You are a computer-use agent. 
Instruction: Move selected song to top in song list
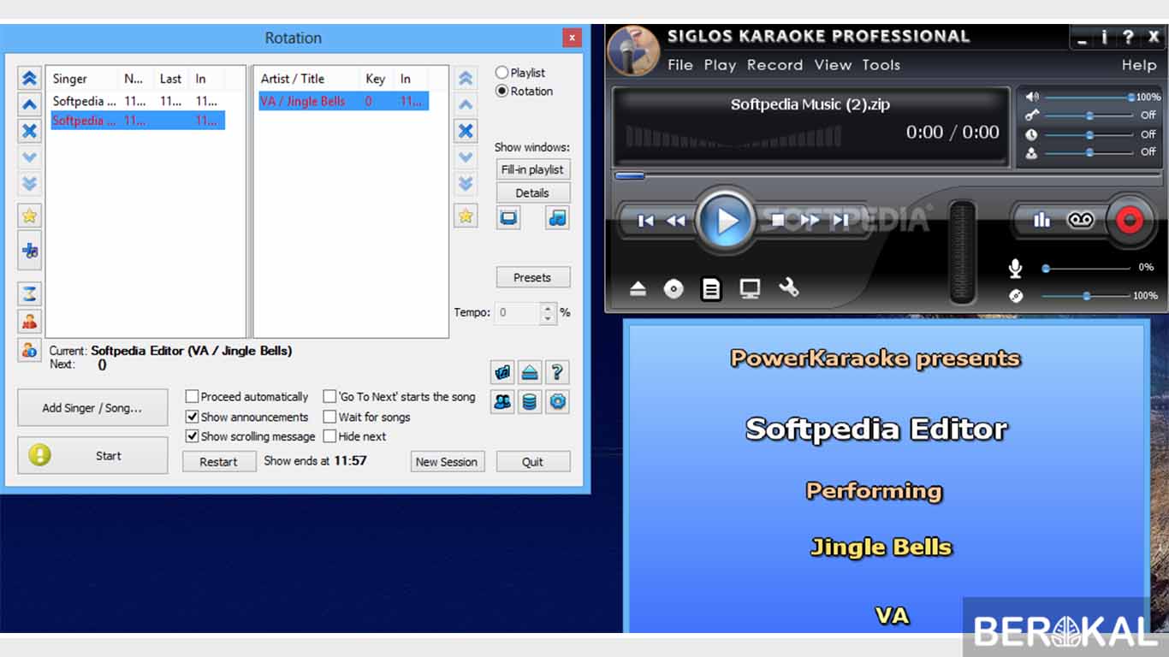tap(466, 78)
